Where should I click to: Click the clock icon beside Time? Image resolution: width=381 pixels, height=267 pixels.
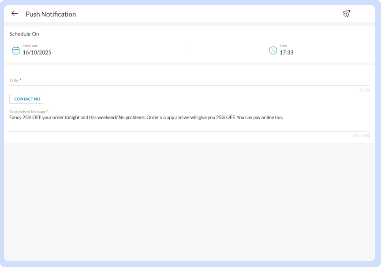273,50
